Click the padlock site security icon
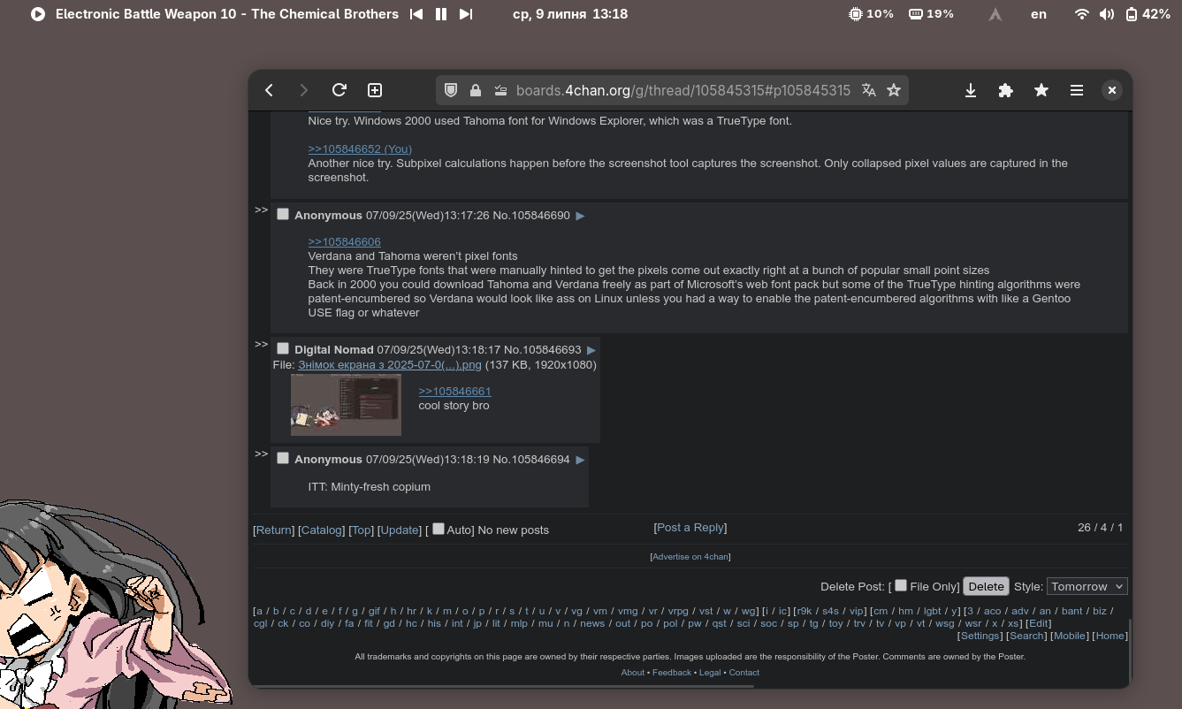 (x=476, y=90)
